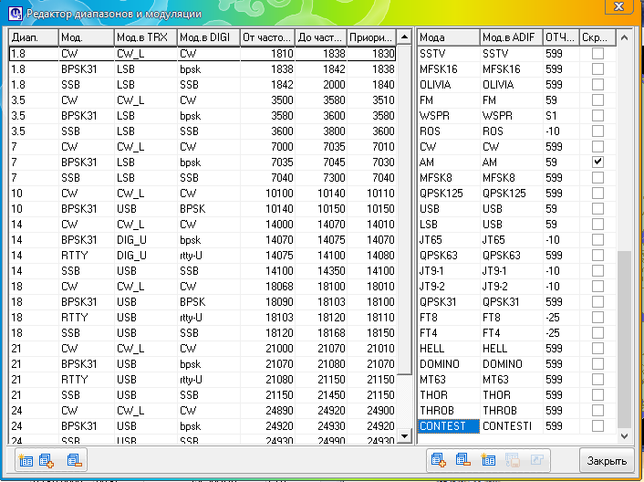The height and width of the screenshot is (482, 644).
Task: Click the bands table scroll-down arrow
Action: [403, 438]
